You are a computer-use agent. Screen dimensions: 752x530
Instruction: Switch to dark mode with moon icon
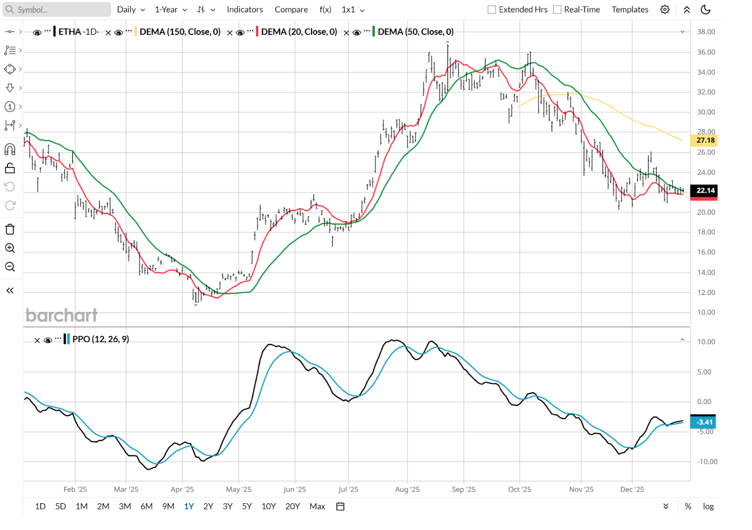(705, 9)
